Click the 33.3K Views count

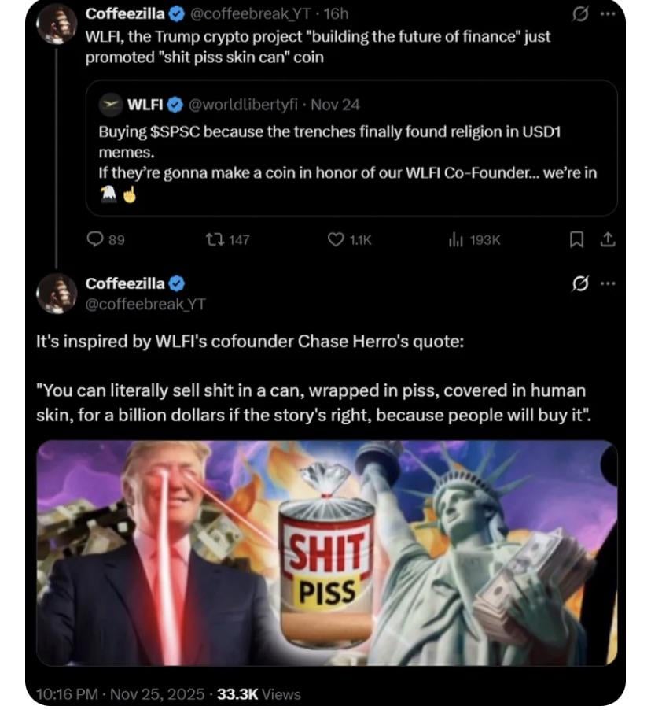tap(259, 693)
